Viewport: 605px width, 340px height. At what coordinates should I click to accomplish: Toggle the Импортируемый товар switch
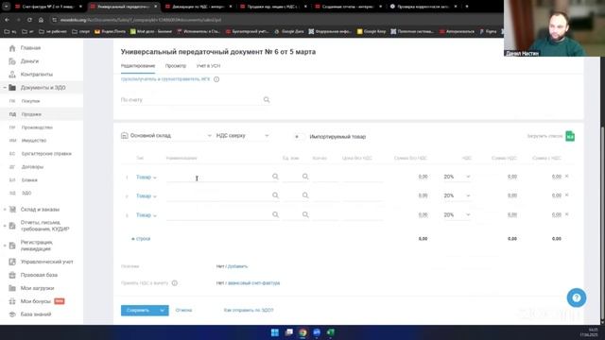click(x=299, y=137)
